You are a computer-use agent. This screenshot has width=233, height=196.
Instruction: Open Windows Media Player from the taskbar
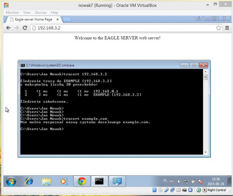pyautogui.click(x=64, y=181)
